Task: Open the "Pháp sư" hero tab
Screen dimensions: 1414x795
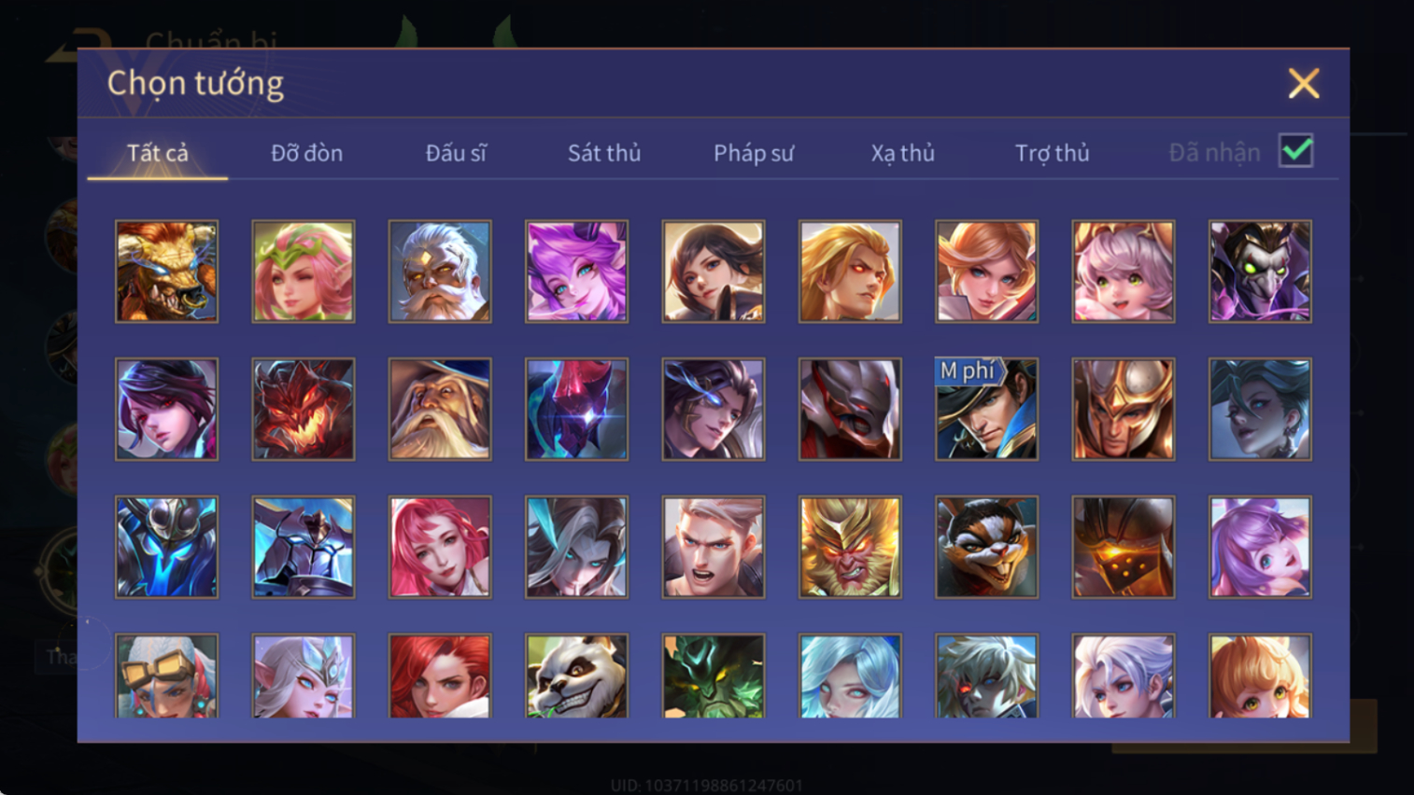Action: [x=754, y=153]
